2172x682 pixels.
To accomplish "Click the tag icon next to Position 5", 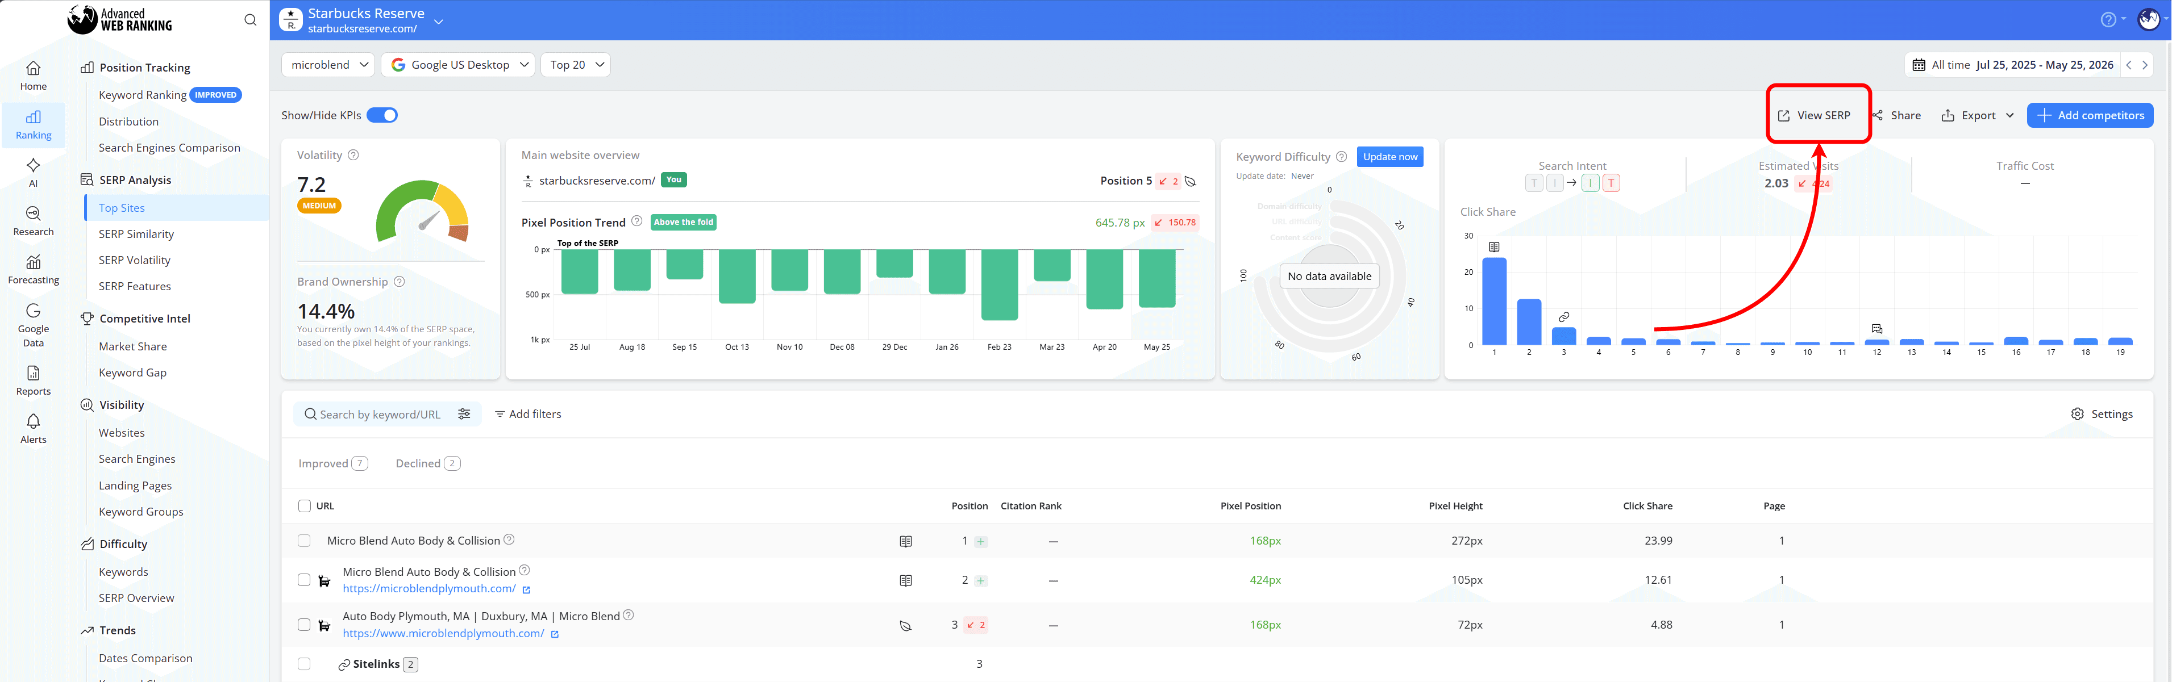I will coord(1191,181).
